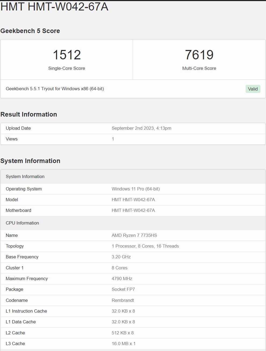This screenshot has width=266, height=351.
Task: Select the Model row value HMT HMT-W042-67A
Action: coord(133,200)
